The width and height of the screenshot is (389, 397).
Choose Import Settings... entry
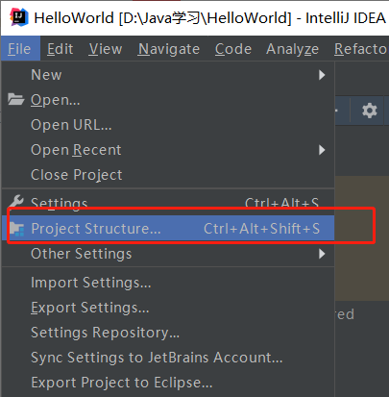point(168,283)
